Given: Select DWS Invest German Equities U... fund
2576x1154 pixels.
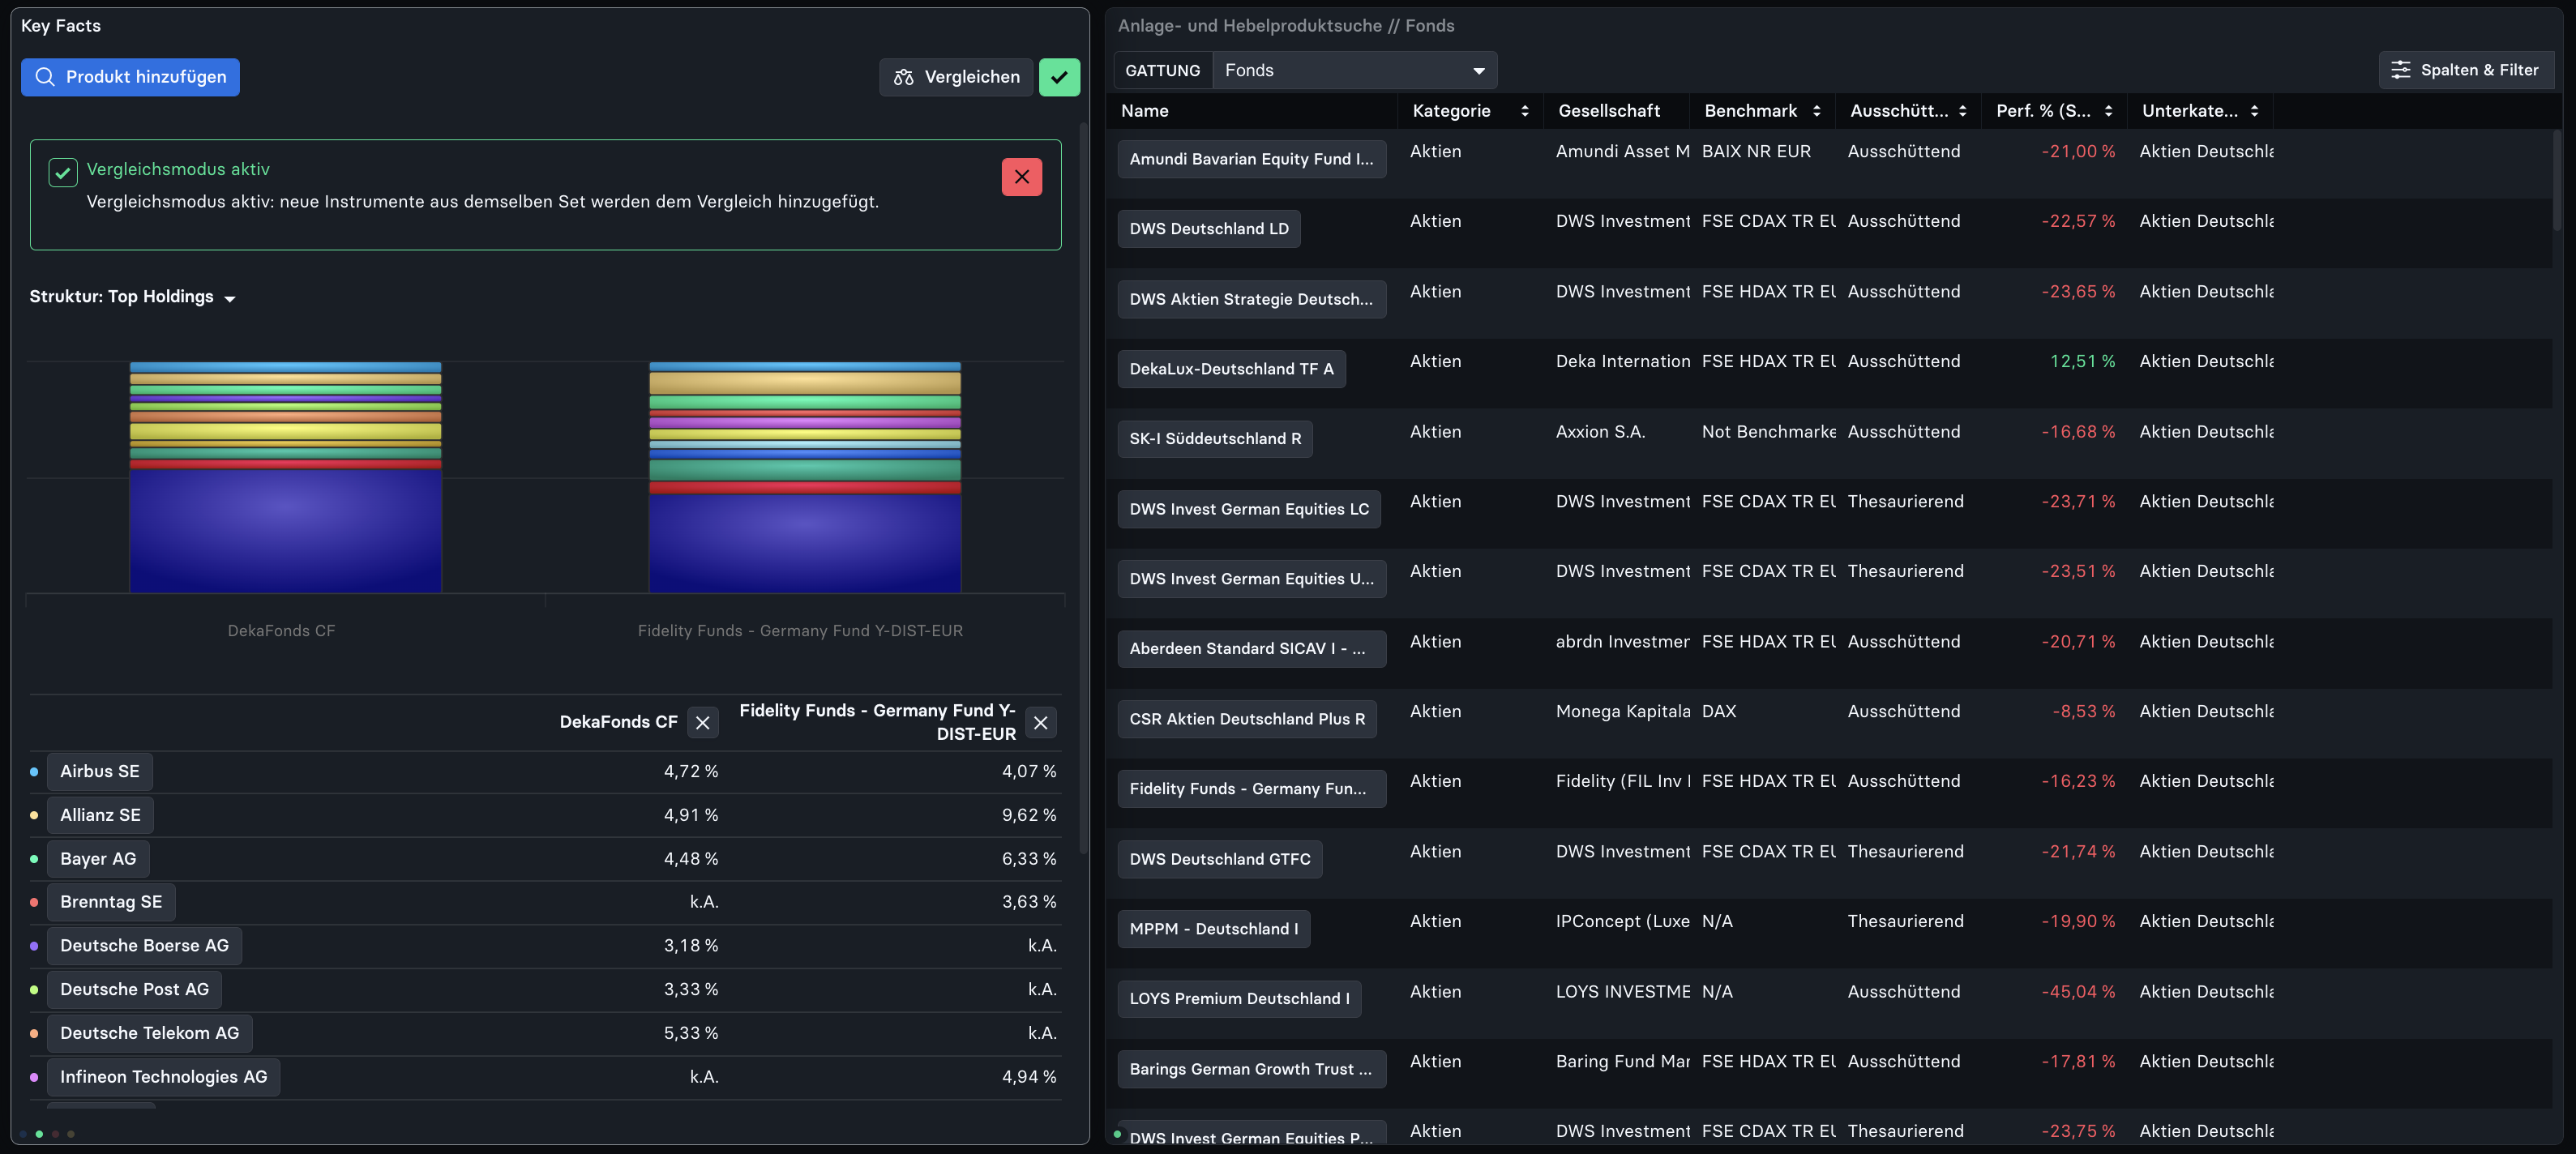Looking at the screenshot, I should [x=1251, y=579].
